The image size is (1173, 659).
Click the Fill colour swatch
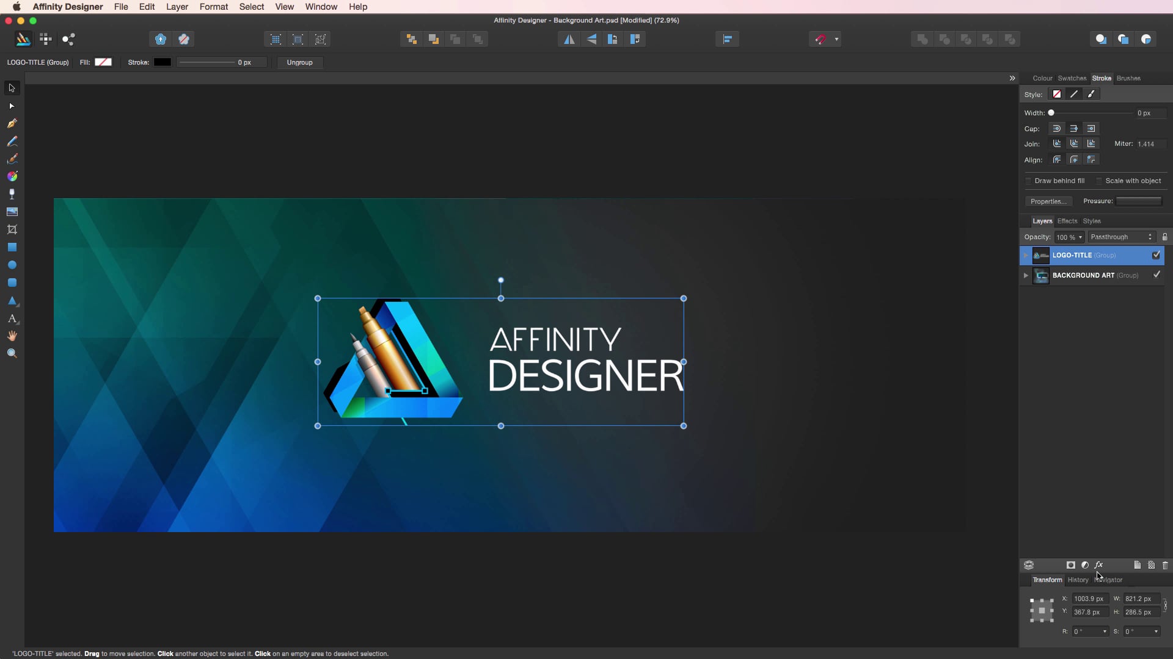pos(103,62)
